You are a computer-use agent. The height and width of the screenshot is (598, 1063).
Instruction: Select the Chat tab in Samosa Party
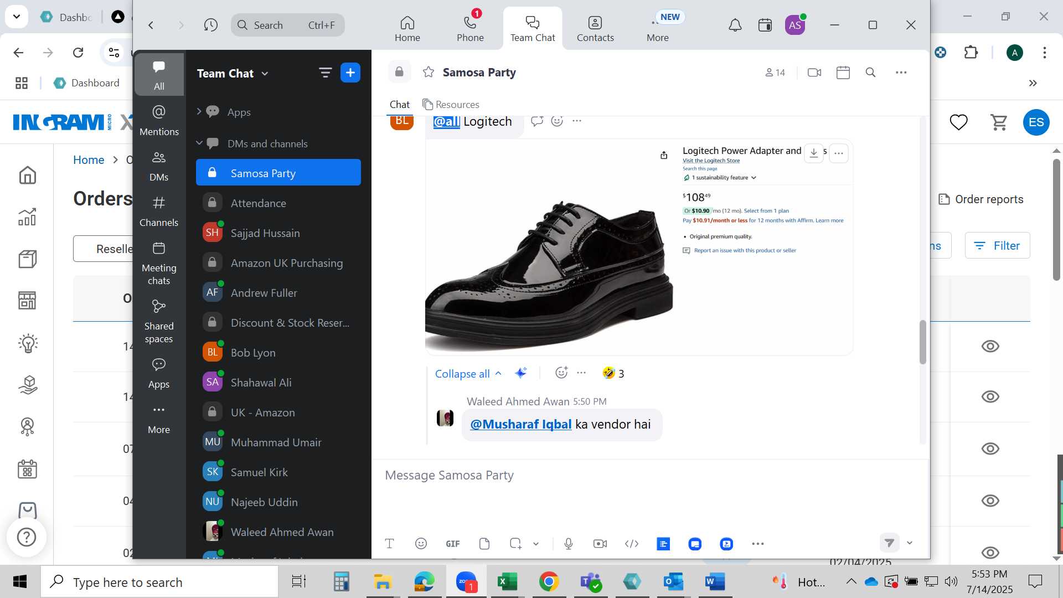pyautogui.click(x=399, y=105)
